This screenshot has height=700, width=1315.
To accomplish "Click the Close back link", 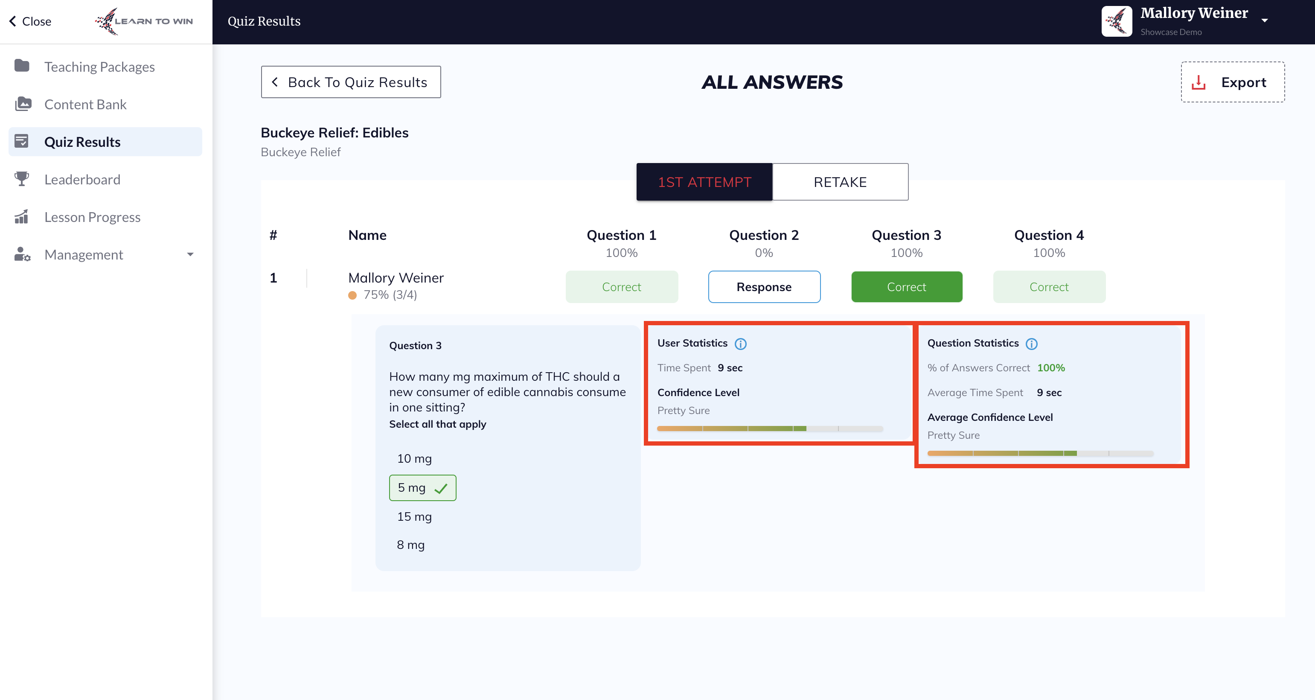I will (30, 21).
